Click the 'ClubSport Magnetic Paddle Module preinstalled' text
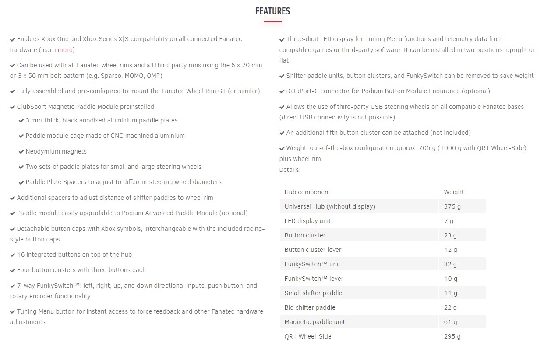 tap(85, 107)
